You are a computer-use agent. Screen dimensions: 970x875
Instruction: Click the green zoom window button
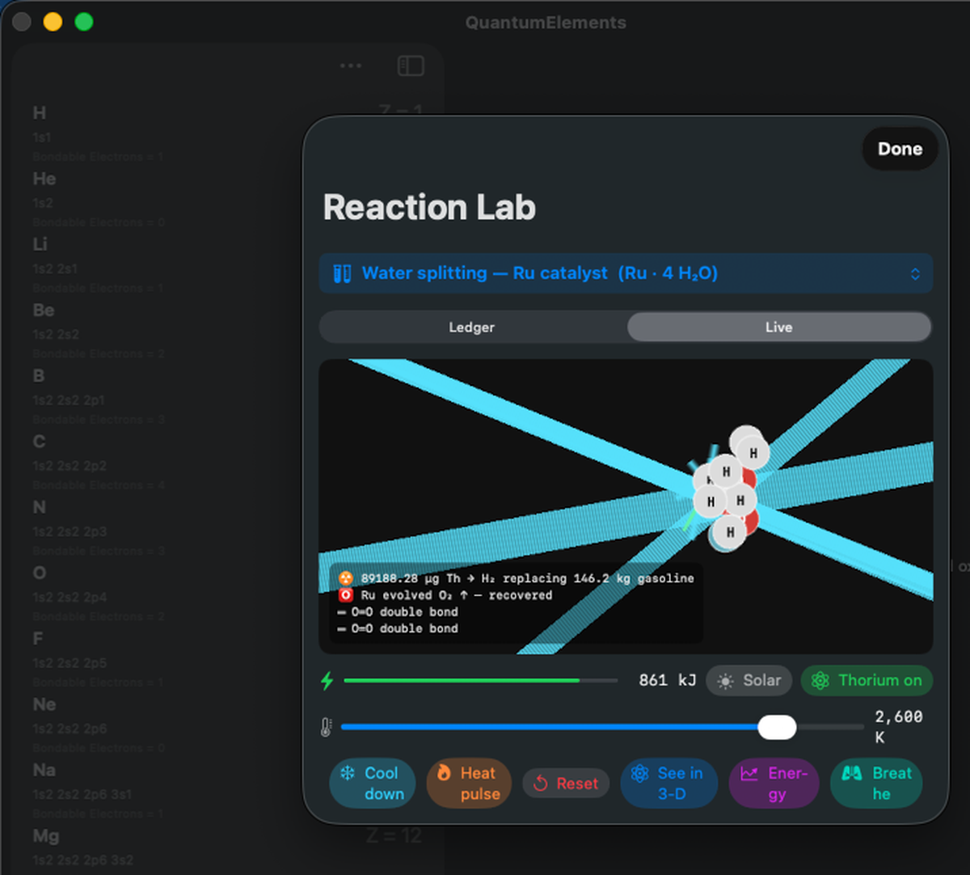click(x=84, y=22)
